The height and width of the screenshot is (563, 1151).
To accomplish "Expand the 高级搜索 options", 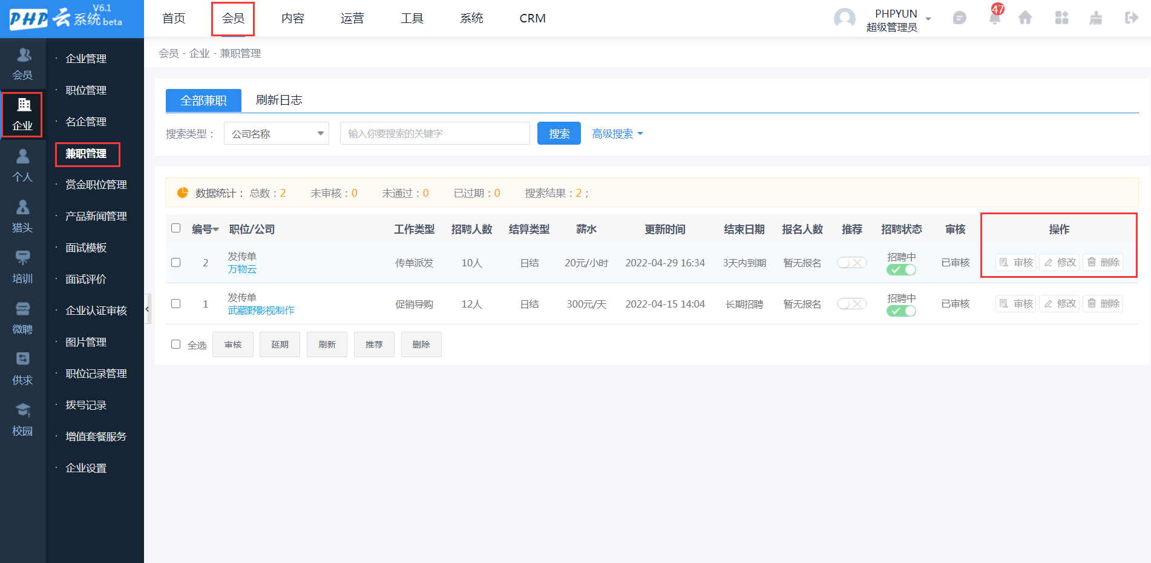I will point(617,134).
